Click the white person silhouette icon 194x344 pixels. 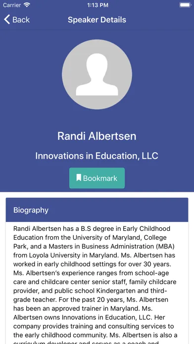[97, 74]
